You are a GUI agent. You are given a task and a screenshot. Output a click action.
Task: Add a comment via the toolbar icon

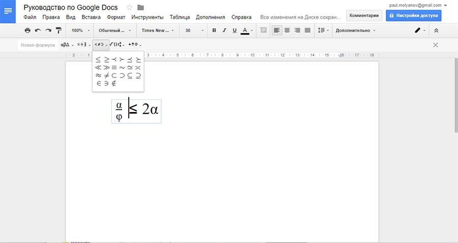263,30
